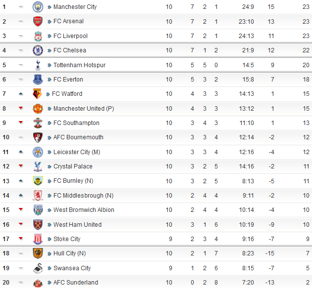312x289 pixels.
Task: Open the Stoke City team link
Action: pyautogui.click(x=67, y=239)
